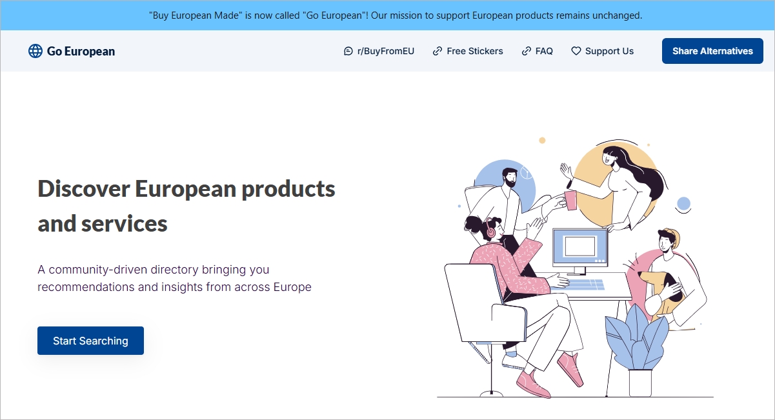
Task: Click the blue rename announcement banner
Action: 387,15
